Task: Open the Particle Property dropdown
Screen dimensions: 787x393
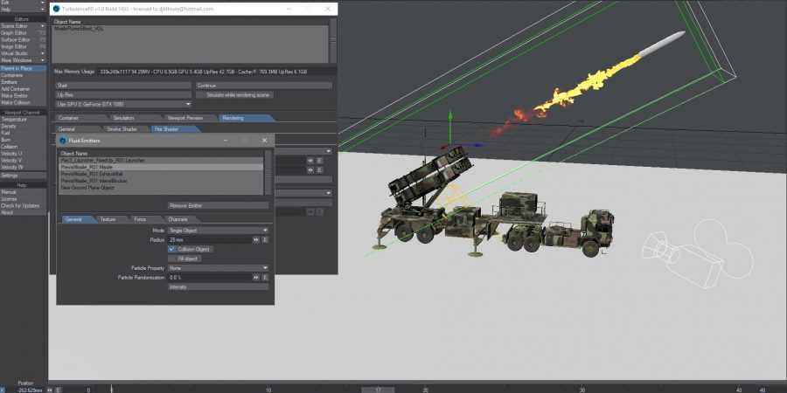Action: tap(216, 268)
